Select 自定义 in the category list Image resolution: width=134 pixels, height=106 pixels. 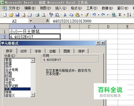coord(18,96)
